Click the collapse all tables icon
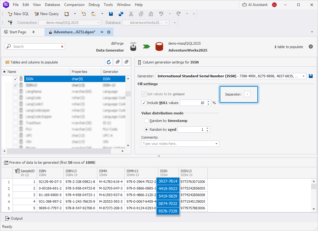This screenshot has height=231, width=318. point(126,62)
